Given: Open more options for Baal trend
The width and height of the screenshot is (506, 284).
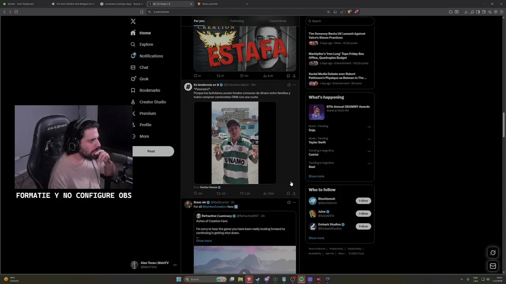Looking at the screenshot, I should (369, 164).
